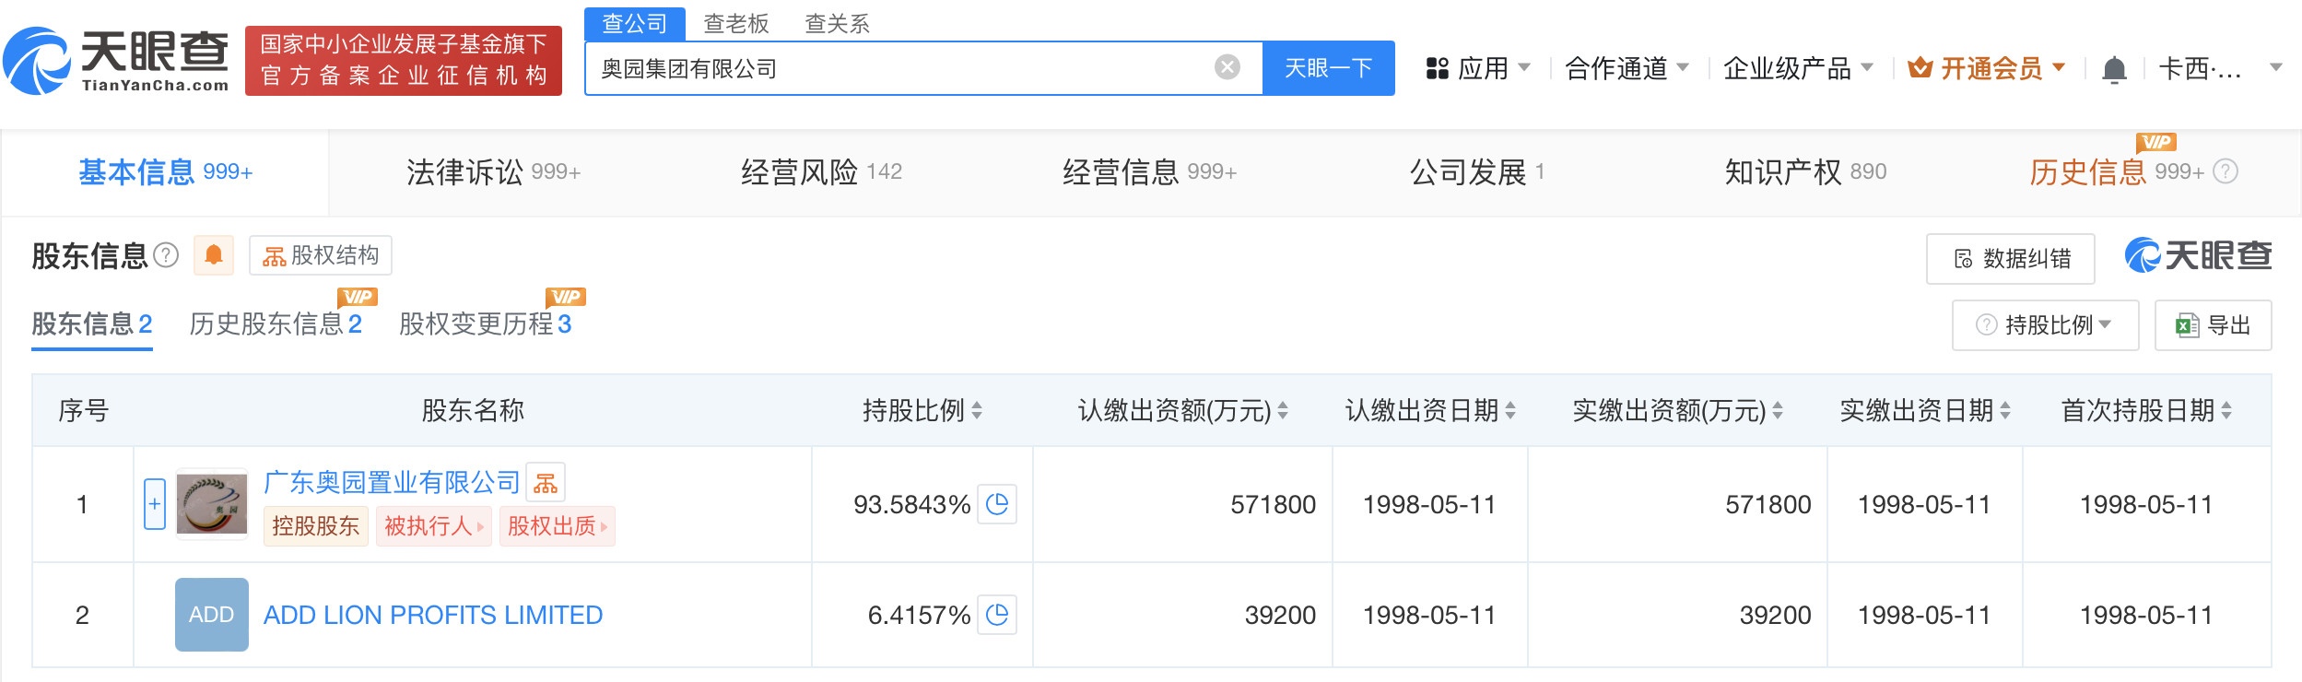Open 开通会员 dropdown
Image resolution: width=2302 pixels, height=682 pixels.
point(1987,68)
